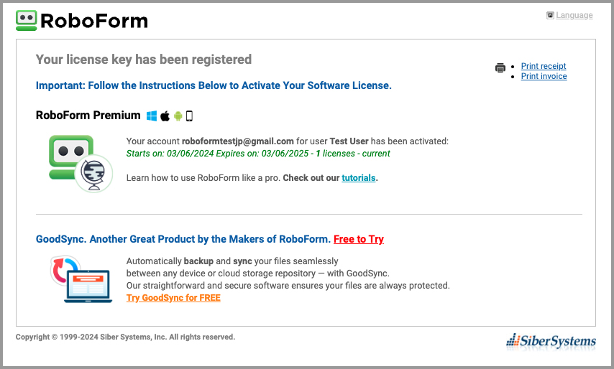Click the printer icon

coord(500,68)
